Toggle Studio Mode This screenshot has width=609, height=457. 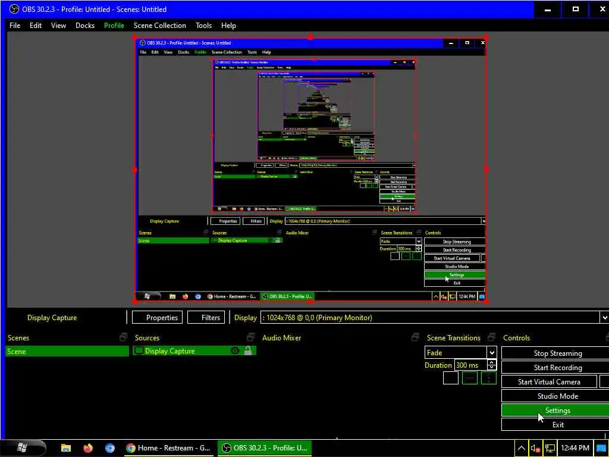tap(555, 396)
